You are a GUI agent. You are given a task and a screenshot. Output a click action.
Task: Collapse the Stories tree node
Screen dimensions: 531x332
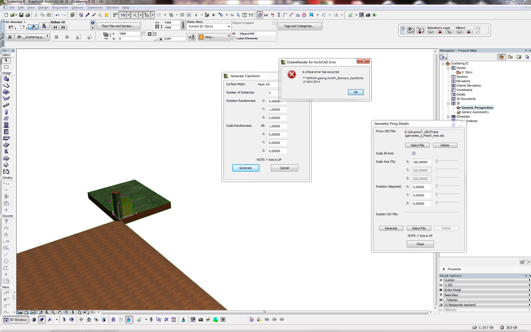coord(448,68)
